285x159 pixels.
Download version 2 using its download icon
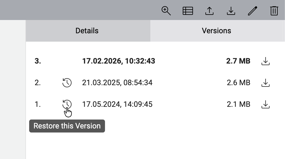point(265,83)
